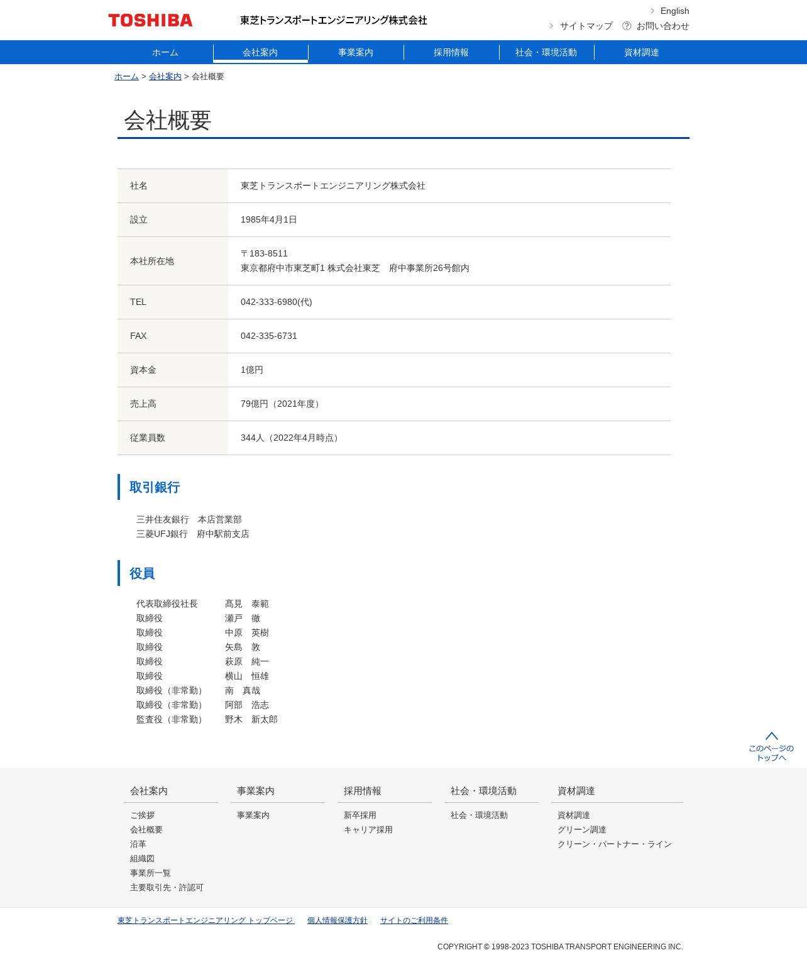Open footer link 事業案内 under its heading
Image resolution: width=807 pixels, height=960 pixels.
coord(253,815)
